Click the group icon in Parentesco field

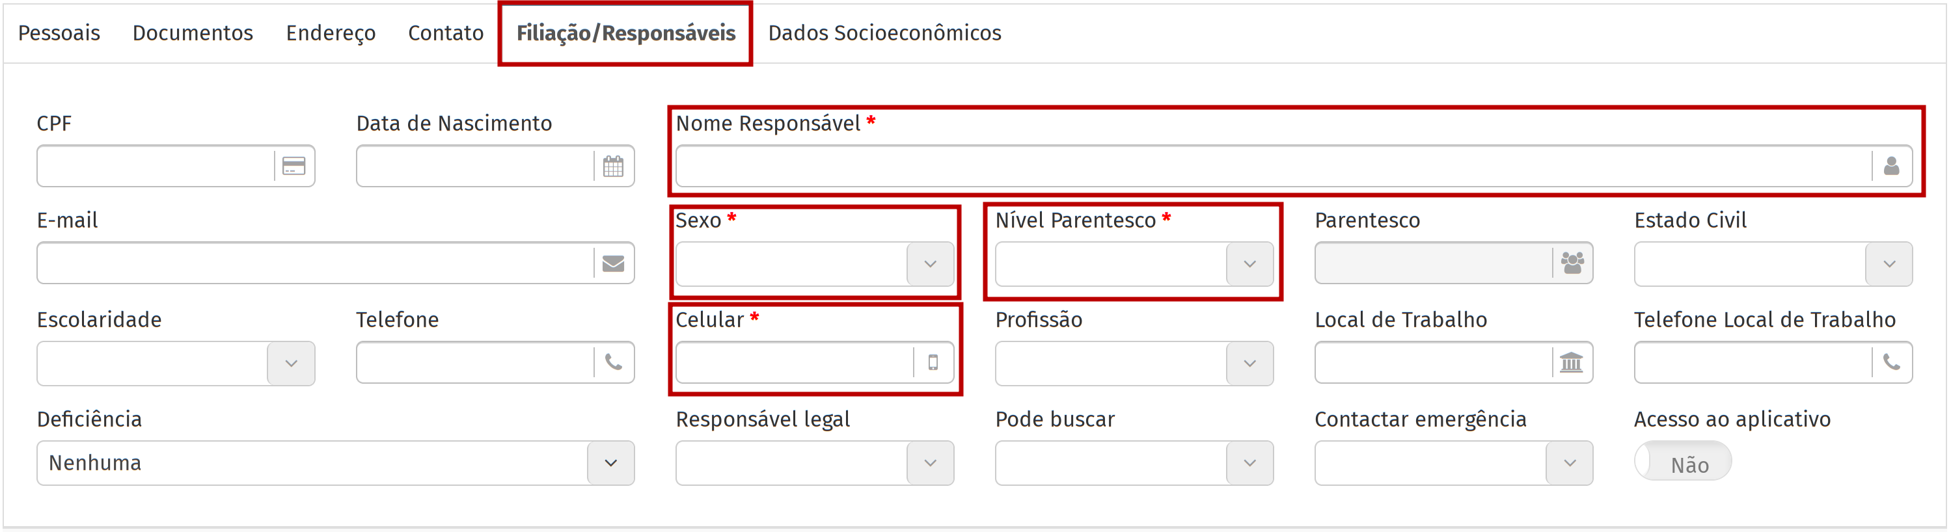coord(1572,263)
